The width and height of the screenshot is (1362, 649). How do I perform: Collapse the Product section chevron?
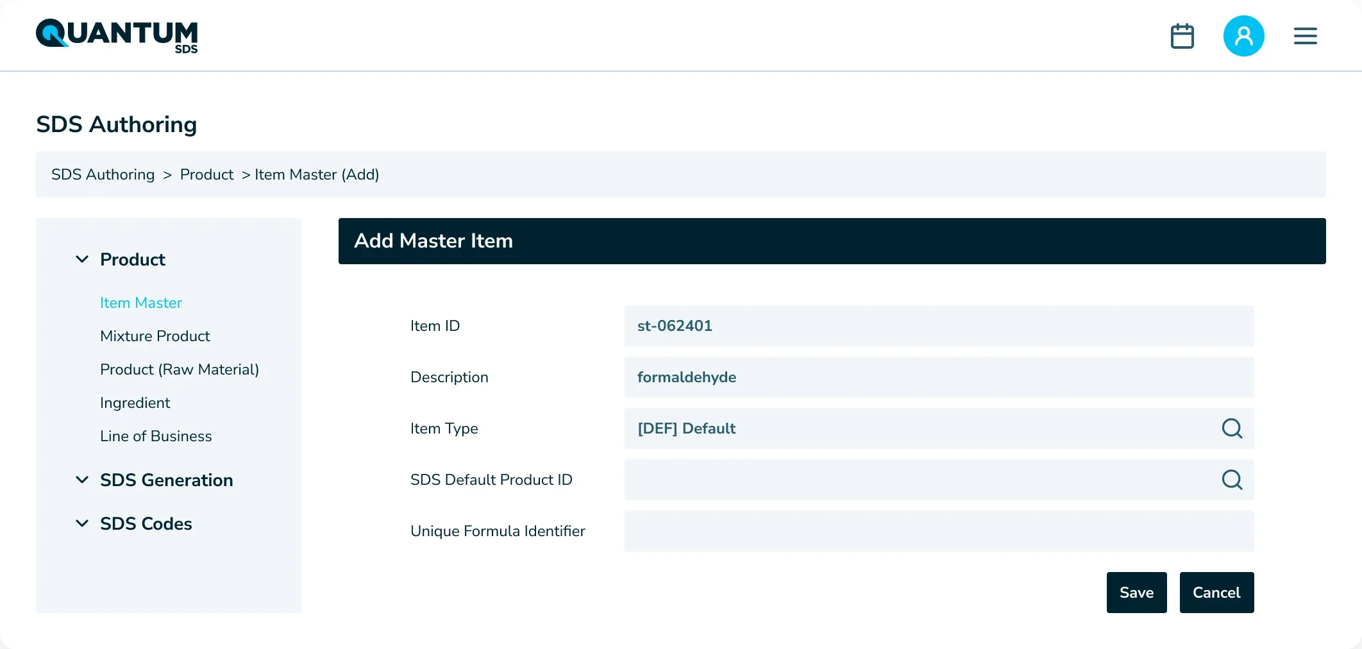coord(82,259)
